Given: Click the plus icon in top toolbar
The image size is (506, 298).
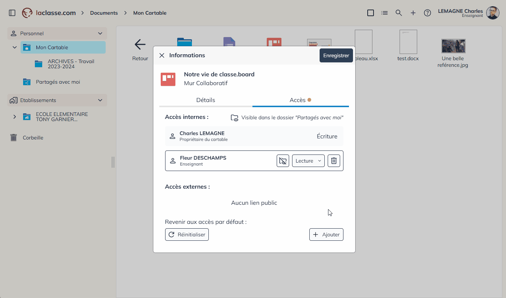Looking at the screenshot, I should [413, 13].
